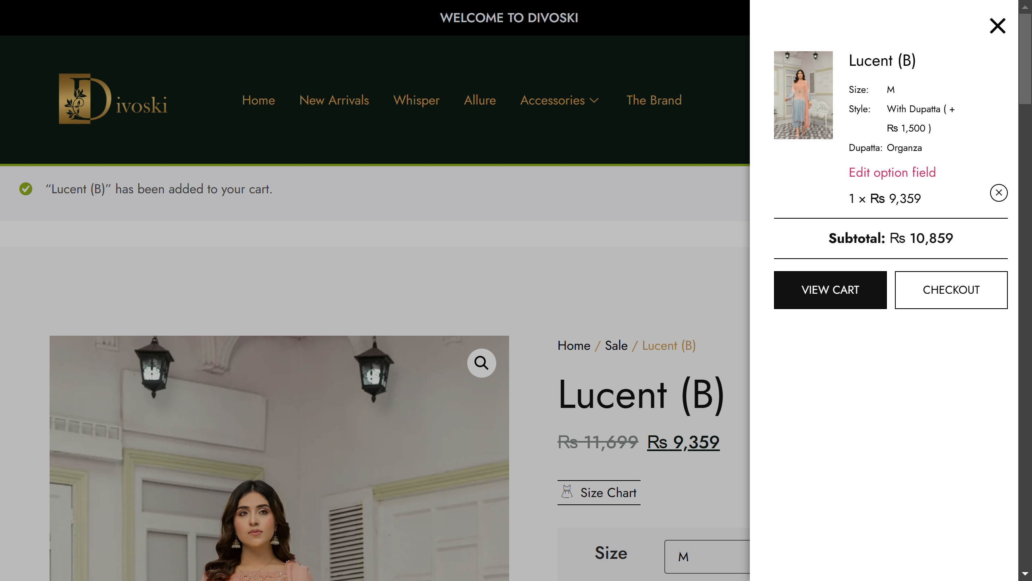Click the Sale breadcrumb link

click(616, 346)
